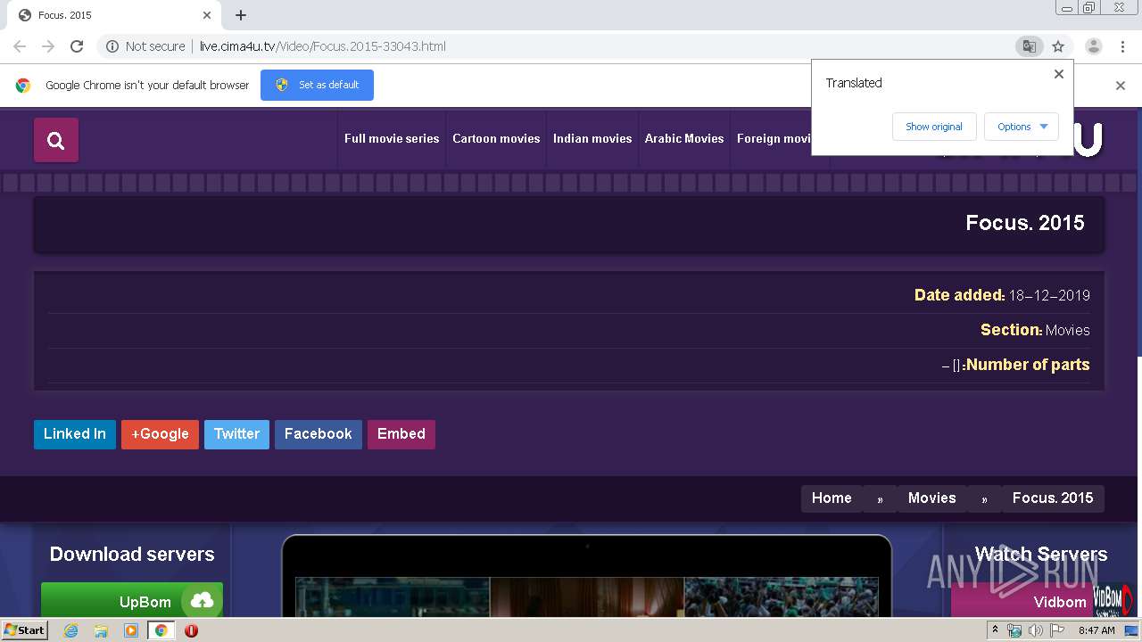The width and height of the screenshot is (1142, 642).
Task: Click the site search magnifier icon
Action: [56, 140]
